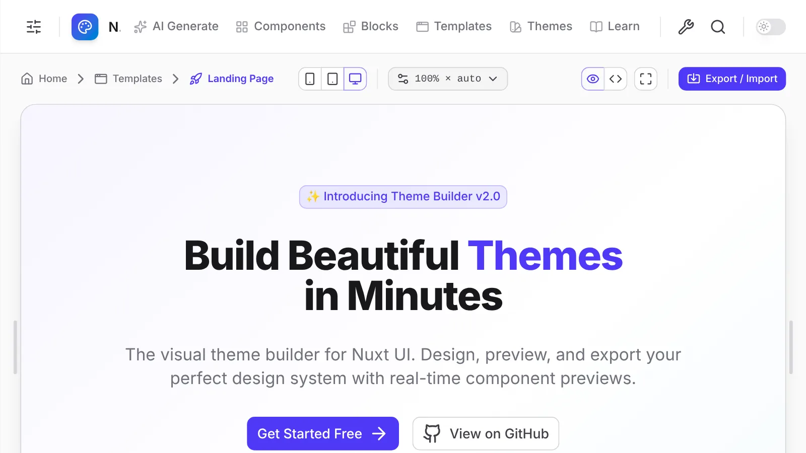The image size is (806, 453).
Task: Select the eye preview mode
Action: click(593, 79)
